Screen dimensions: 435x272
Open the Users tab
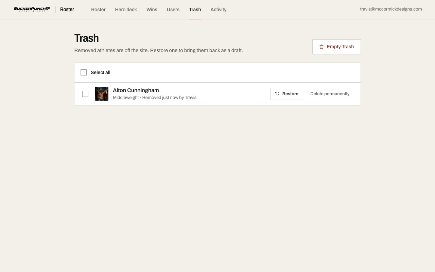[x=173, y=10]
